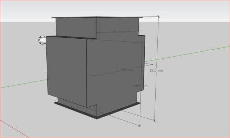Click the top arrowhead of 1510 mm dimension
230x138 pixels.
pyautogui.click(x=159, y=17)
